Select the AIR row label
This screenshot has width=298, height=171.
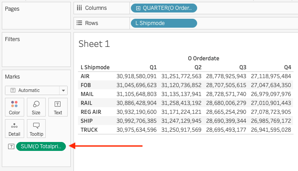click(x=85, y=76)
